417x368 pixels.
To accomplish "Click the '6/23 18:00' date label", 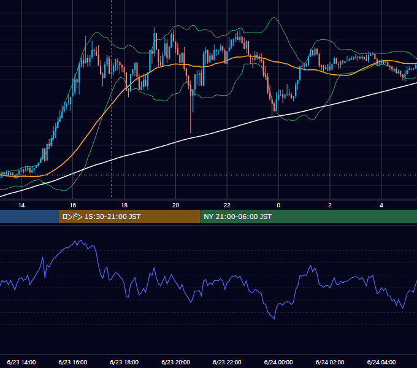I will [x=124, y=362].
